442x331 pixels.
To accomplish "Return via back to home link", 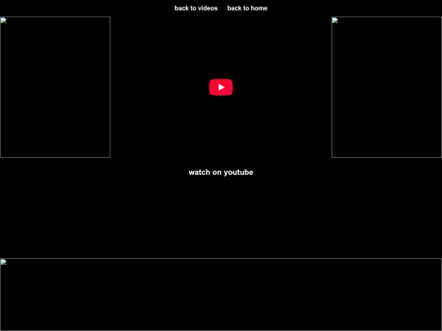I will (247, 8).
